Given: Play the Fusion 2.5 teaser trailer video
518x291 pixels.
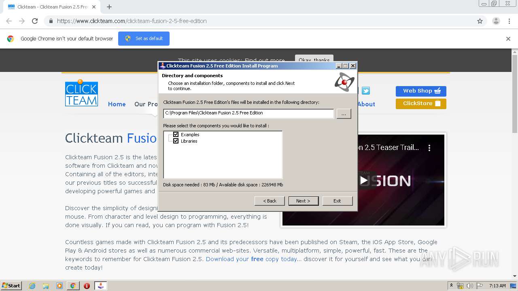Looking at the screenshot, I should pyautogui.click(x=364, y=180).
